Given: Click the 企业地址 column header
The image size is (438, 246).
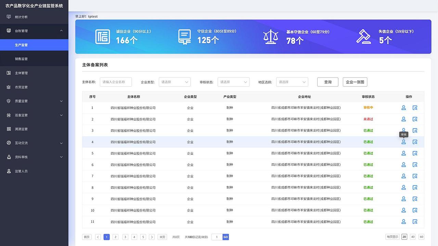Looking at the screenshot, I should click(305, 97).
